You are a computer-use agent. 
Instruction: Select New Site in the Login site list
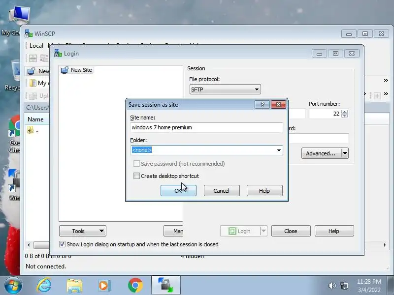click(77, 70)
